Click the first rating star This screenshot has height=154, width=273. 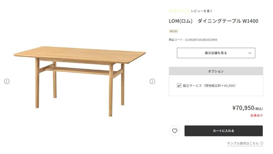tap(171, 11)
